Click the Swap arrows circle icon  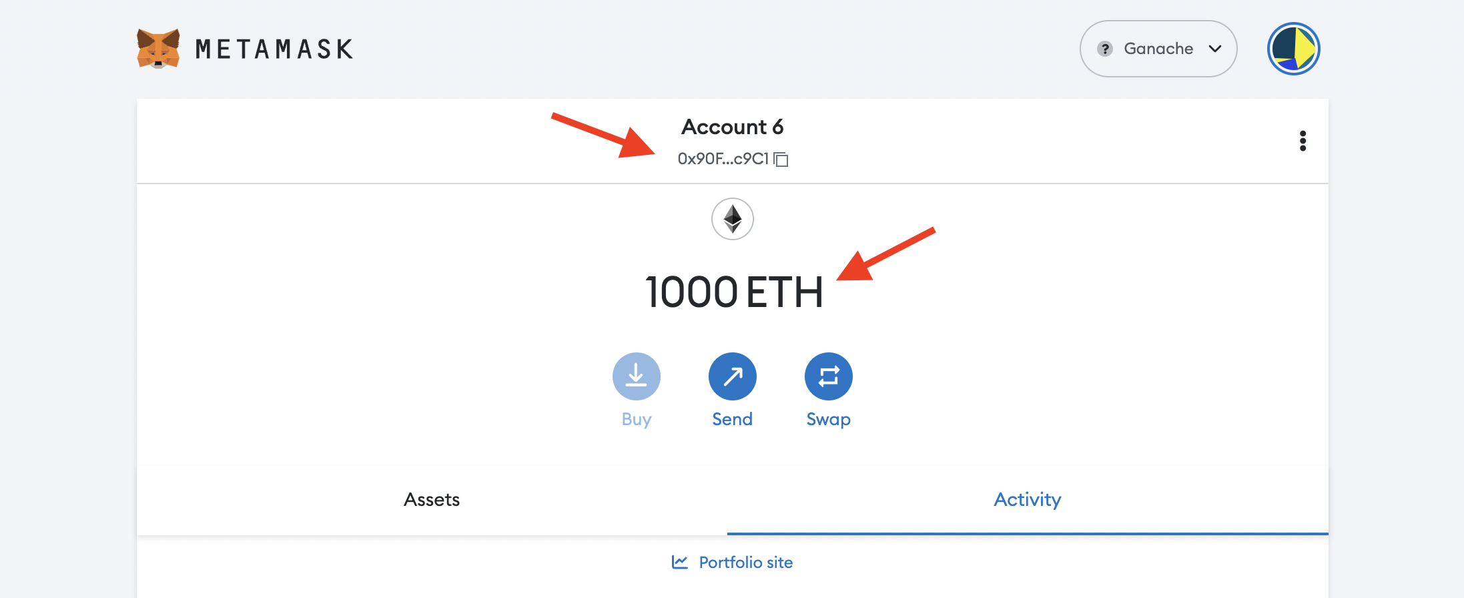(829, 376)
